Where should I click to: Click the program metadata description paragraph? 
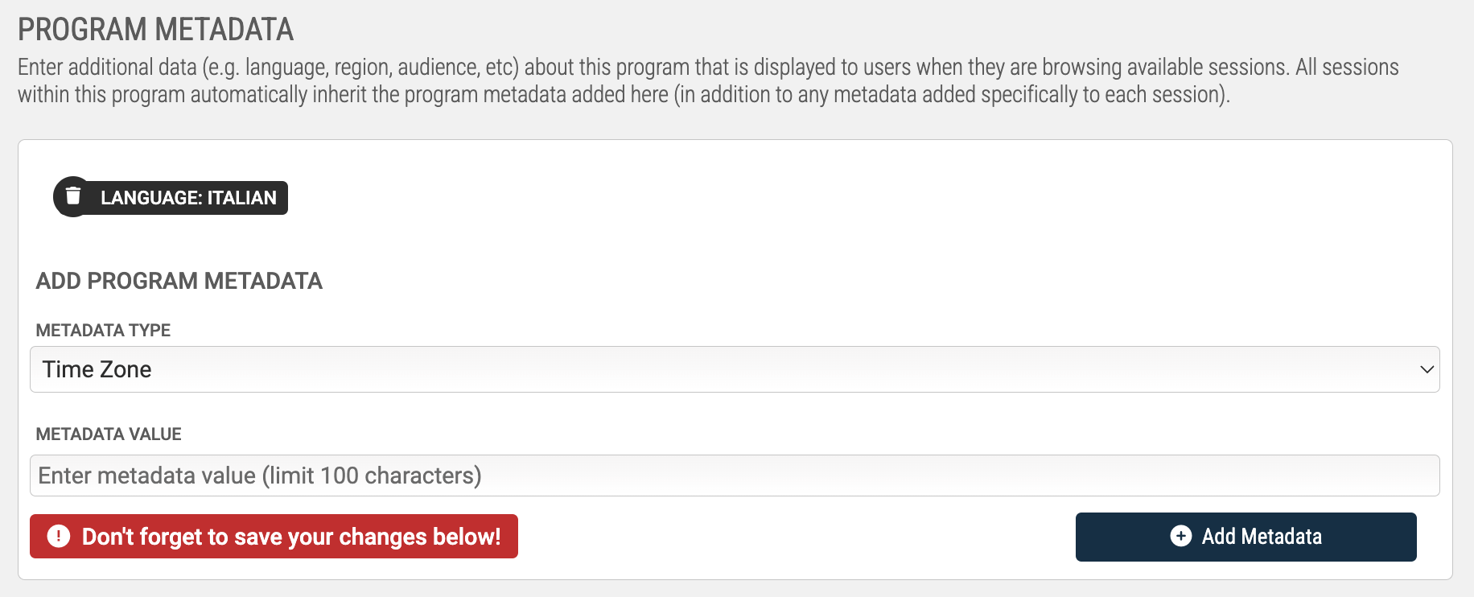click(x=708, y=80)
